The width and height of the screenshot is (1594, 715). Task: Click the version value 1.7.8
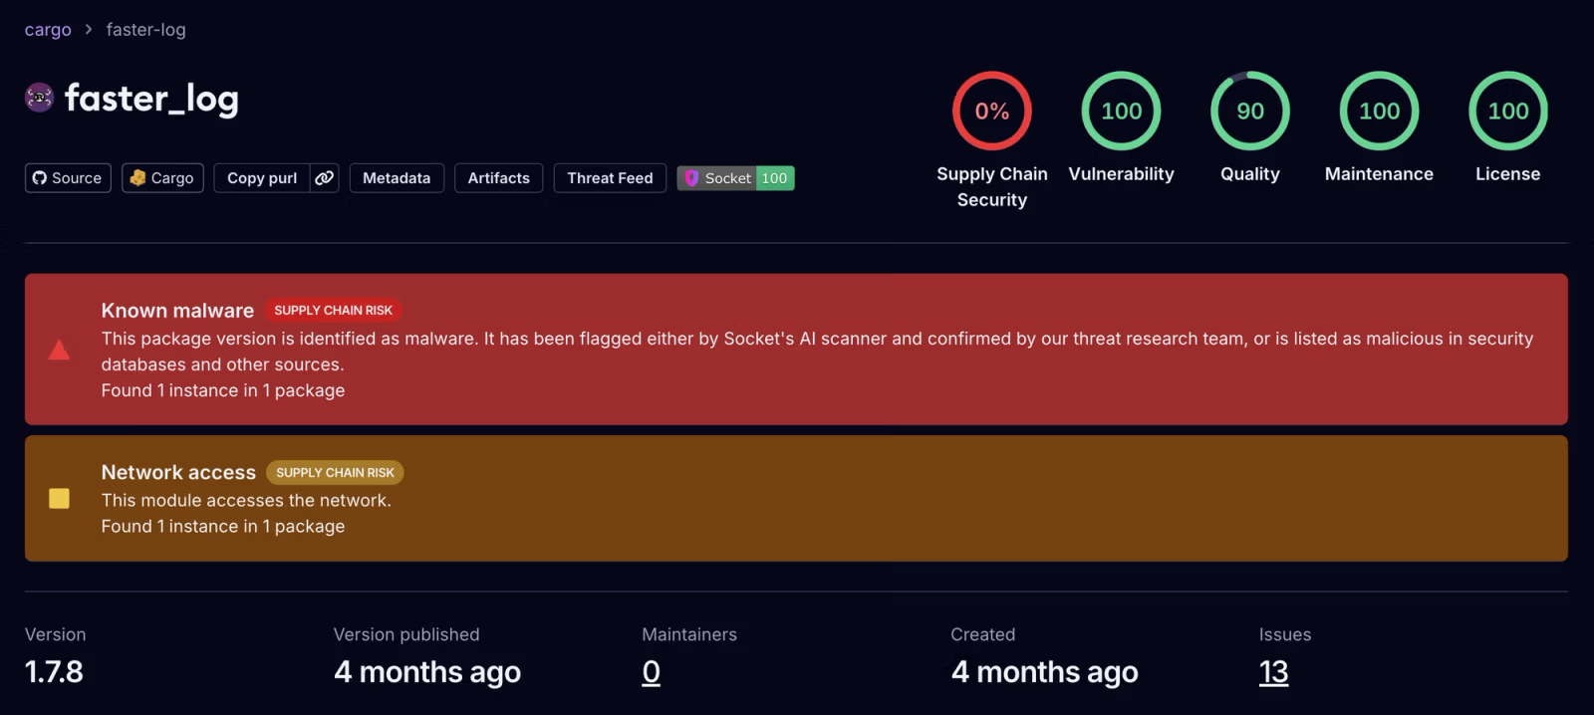(x=54, y=672)
